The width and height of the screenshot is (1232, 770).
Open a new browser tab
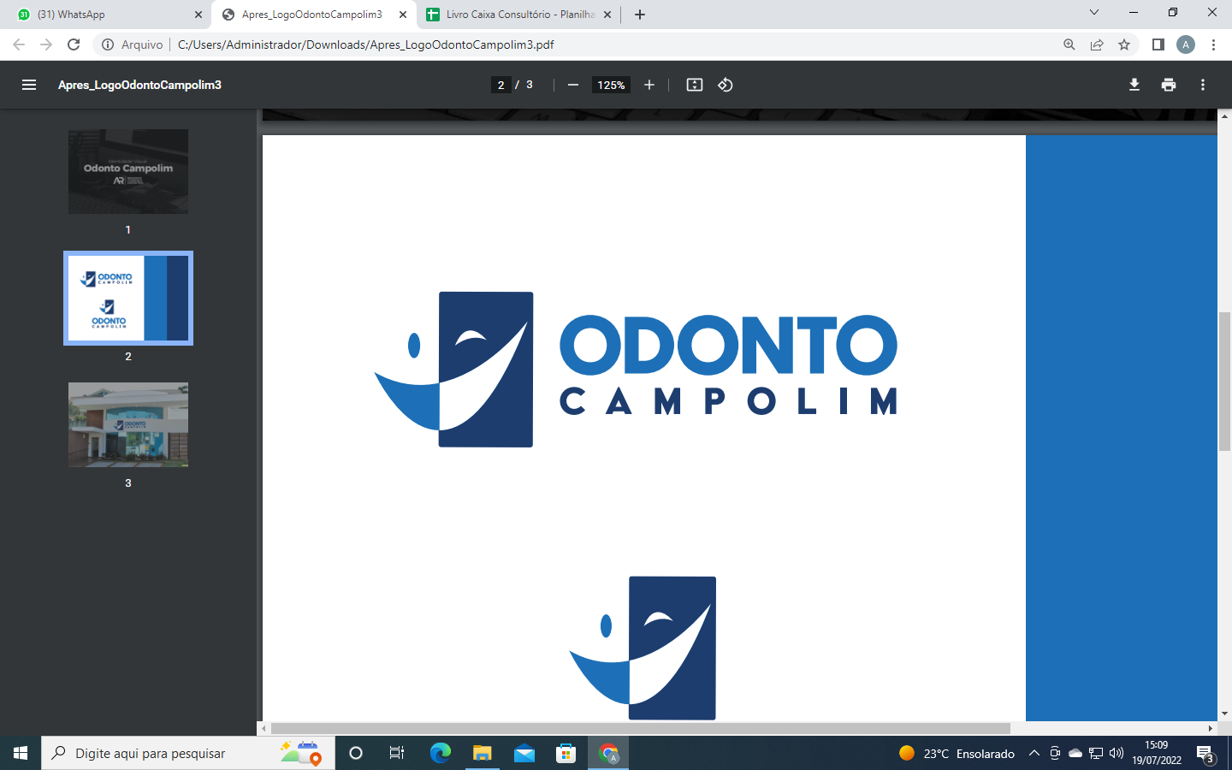point(640,15)
